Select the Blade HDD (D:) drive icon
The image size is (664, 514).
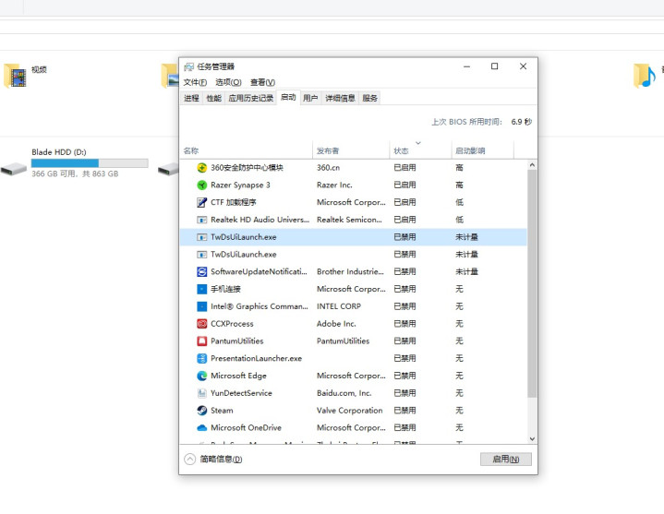click(x=14, y=169)
